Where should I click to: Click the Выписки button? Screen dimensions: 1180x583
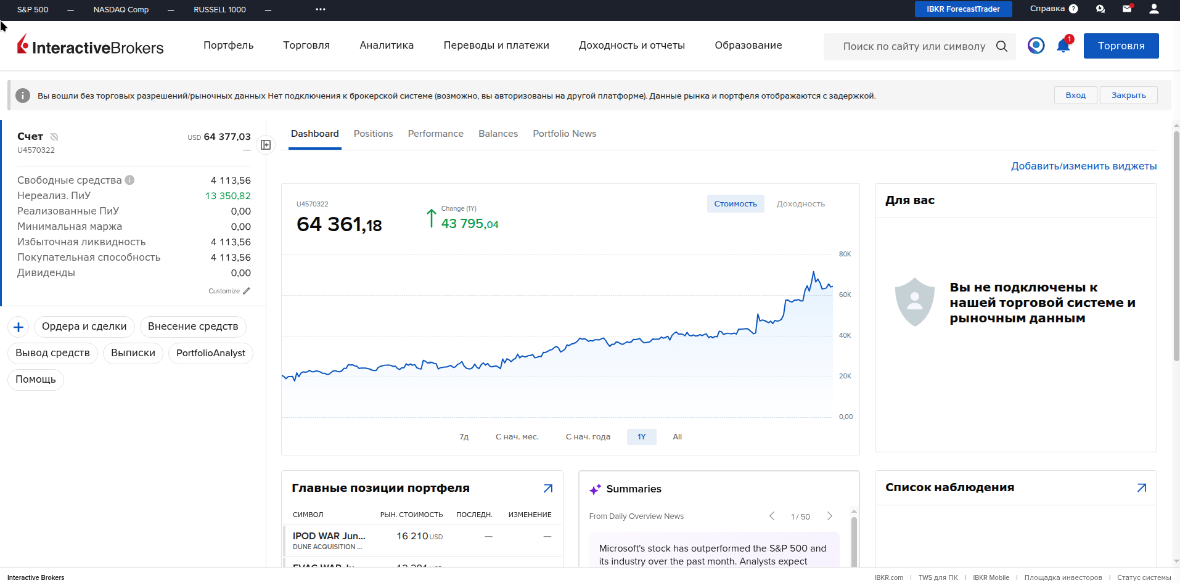(x=133, y=353)
